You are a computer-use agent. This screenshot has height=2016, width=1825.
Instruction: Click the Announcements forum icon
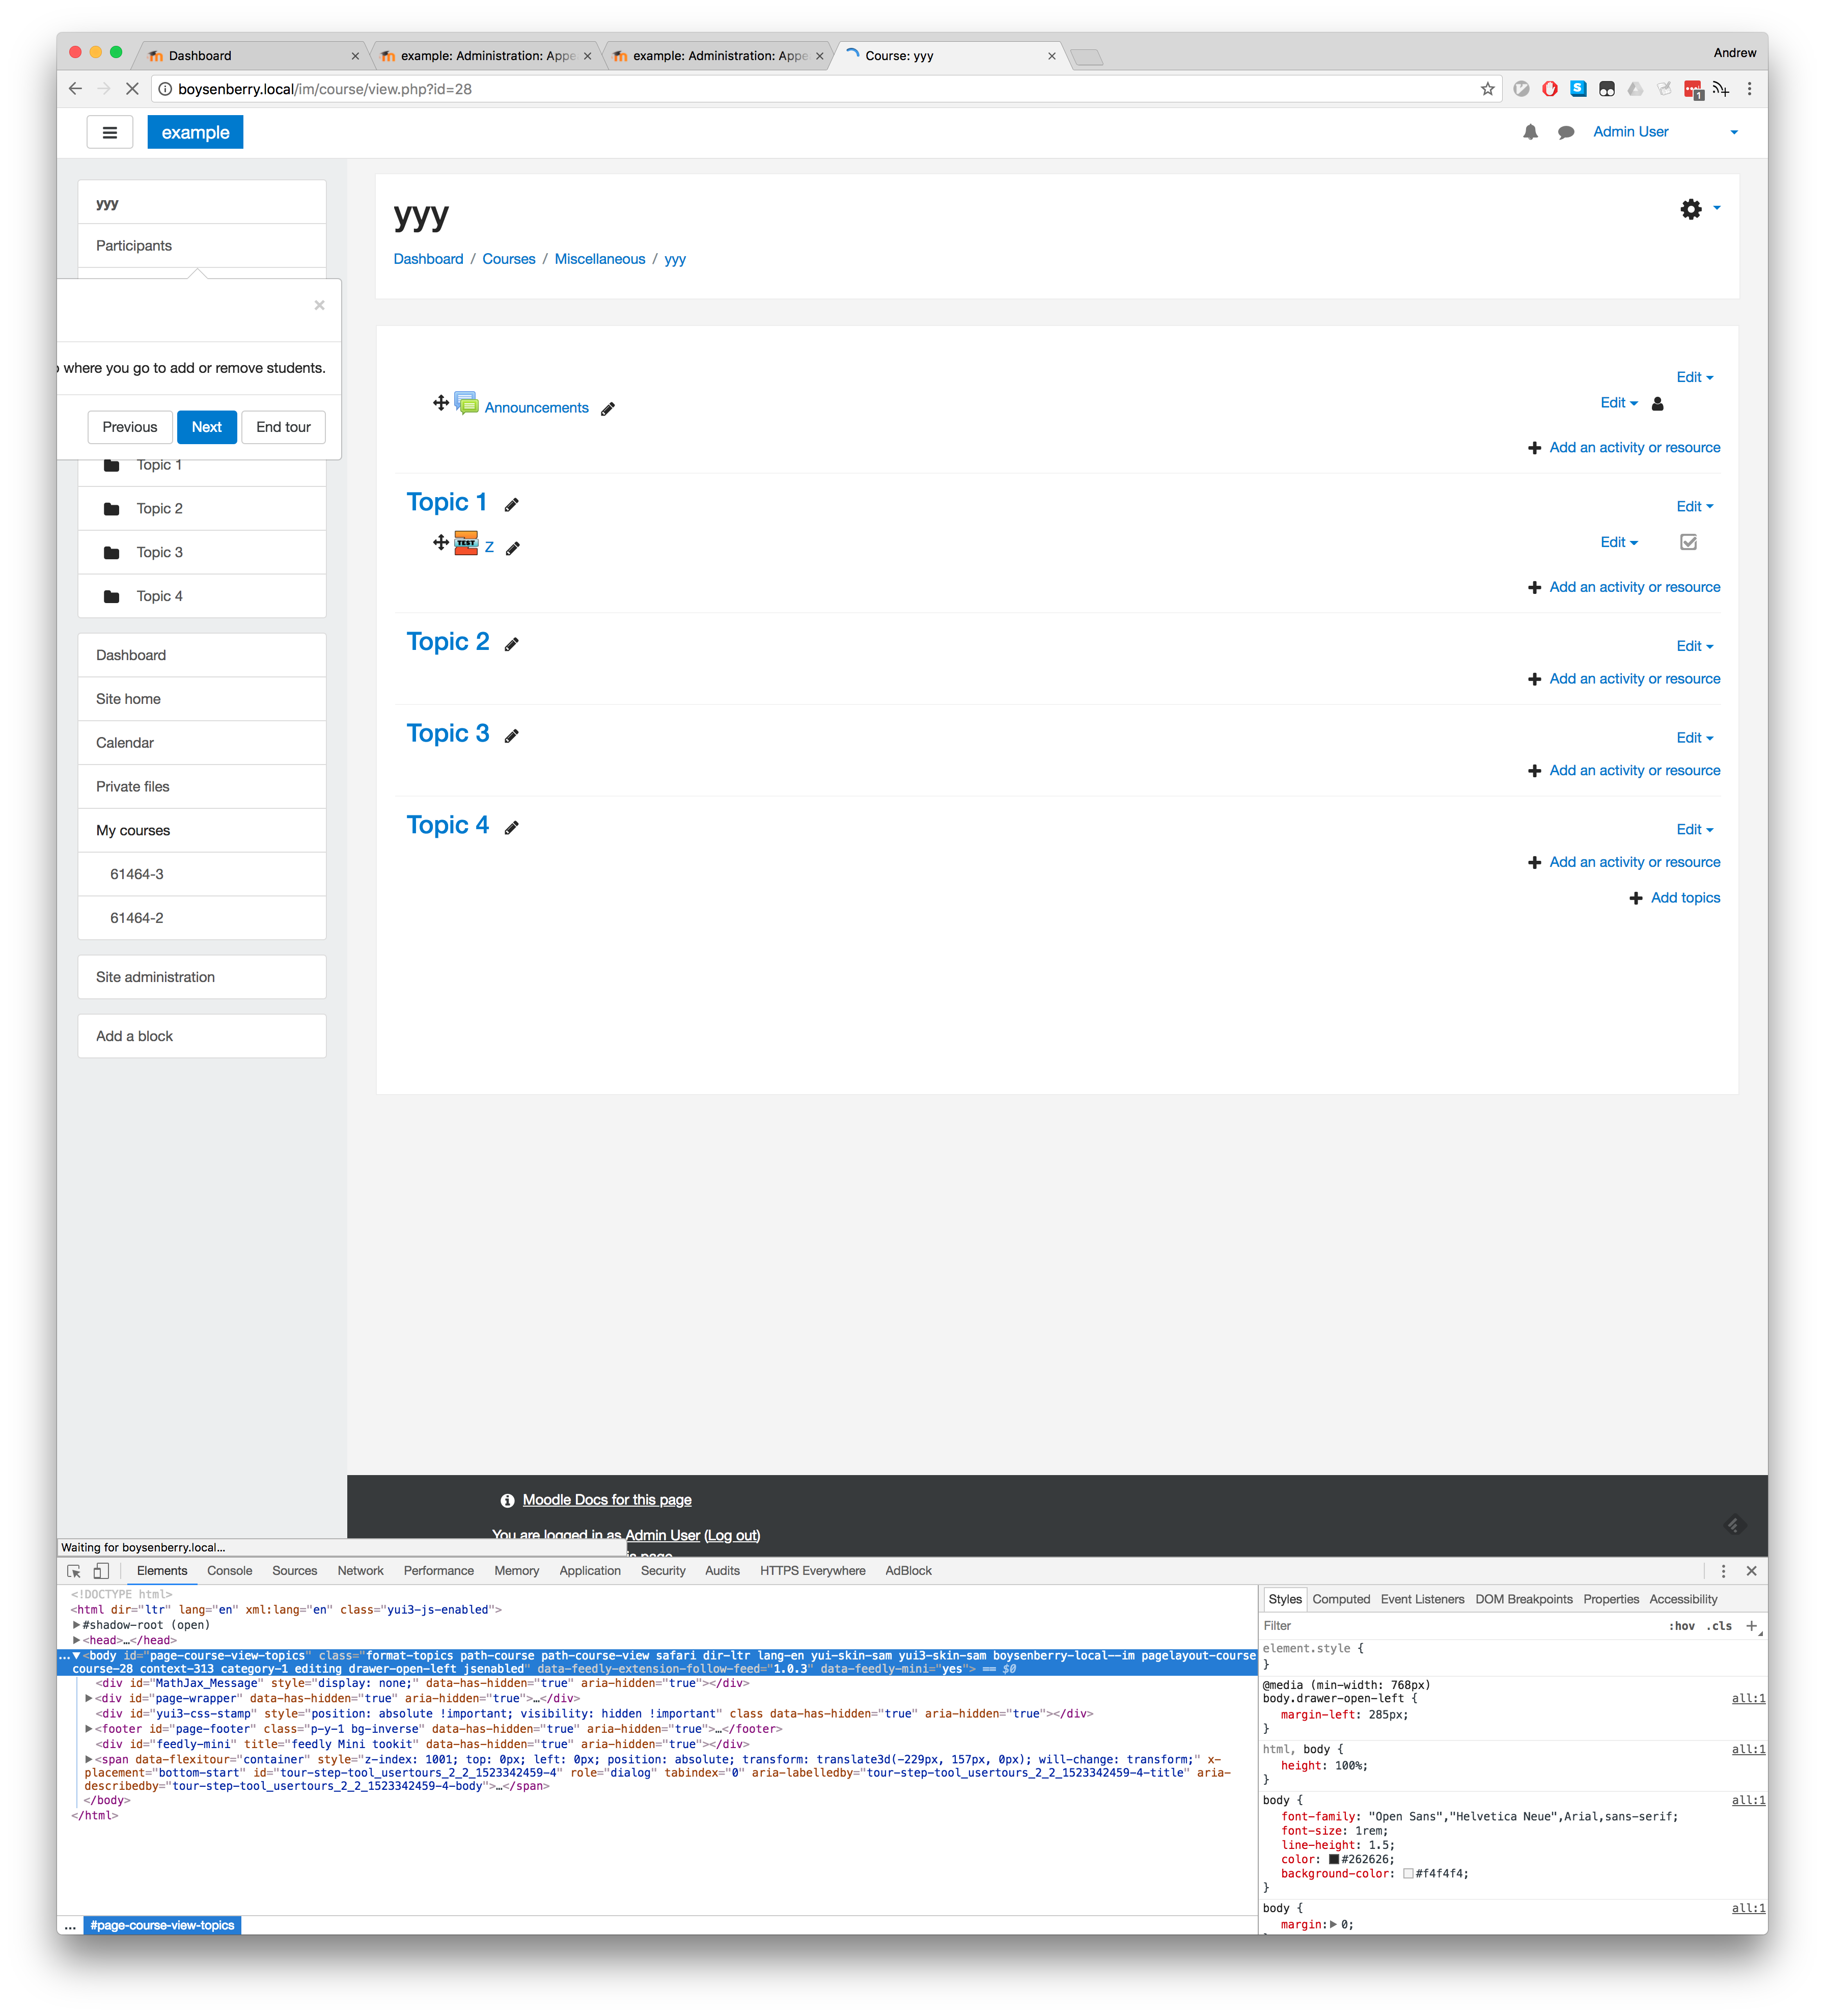[467, 403]
